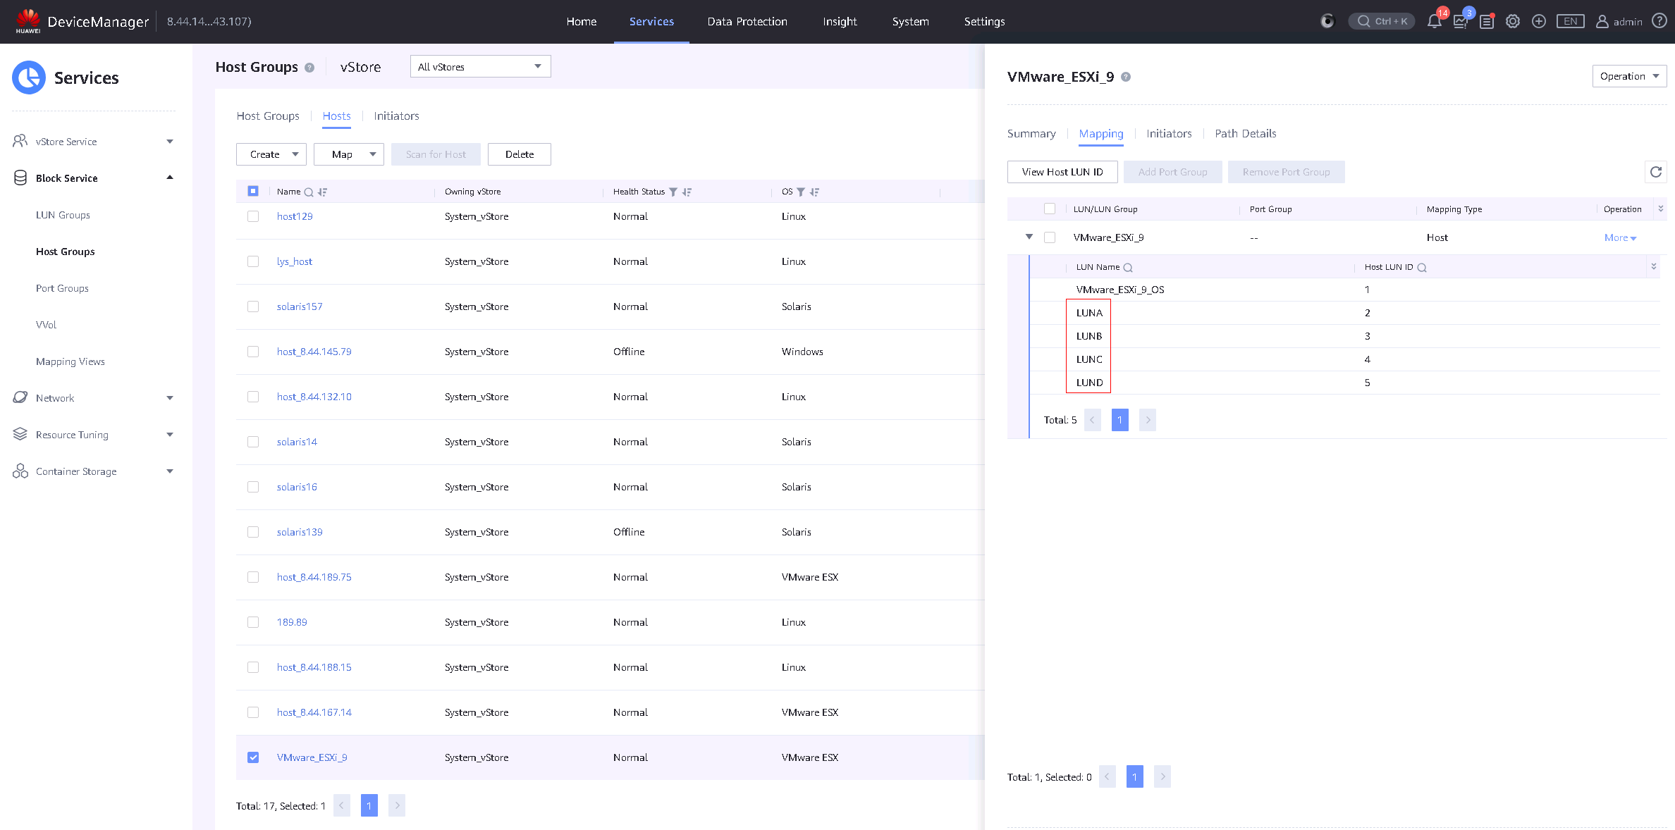Click the Delete button
Viewport: 1675px width, 830px height.
point(520,154)
